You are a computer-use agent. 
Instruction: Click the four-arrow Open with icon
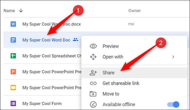(93, 57)
